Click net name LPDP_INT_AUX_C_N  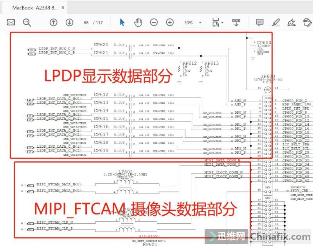(x=57, y=49)
